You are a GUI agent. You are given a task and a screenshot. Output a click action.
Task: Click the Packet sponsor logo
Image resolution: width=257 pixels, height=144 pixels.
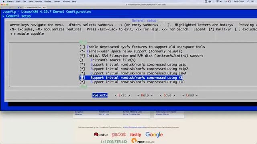point(119,135)
